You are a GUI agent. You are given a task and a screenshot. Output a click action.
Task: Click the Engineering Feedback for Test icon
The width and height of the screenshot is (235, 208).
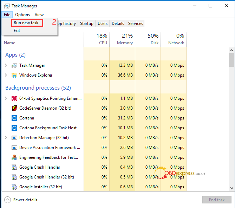pyautogui.click(x=14, y=157)
